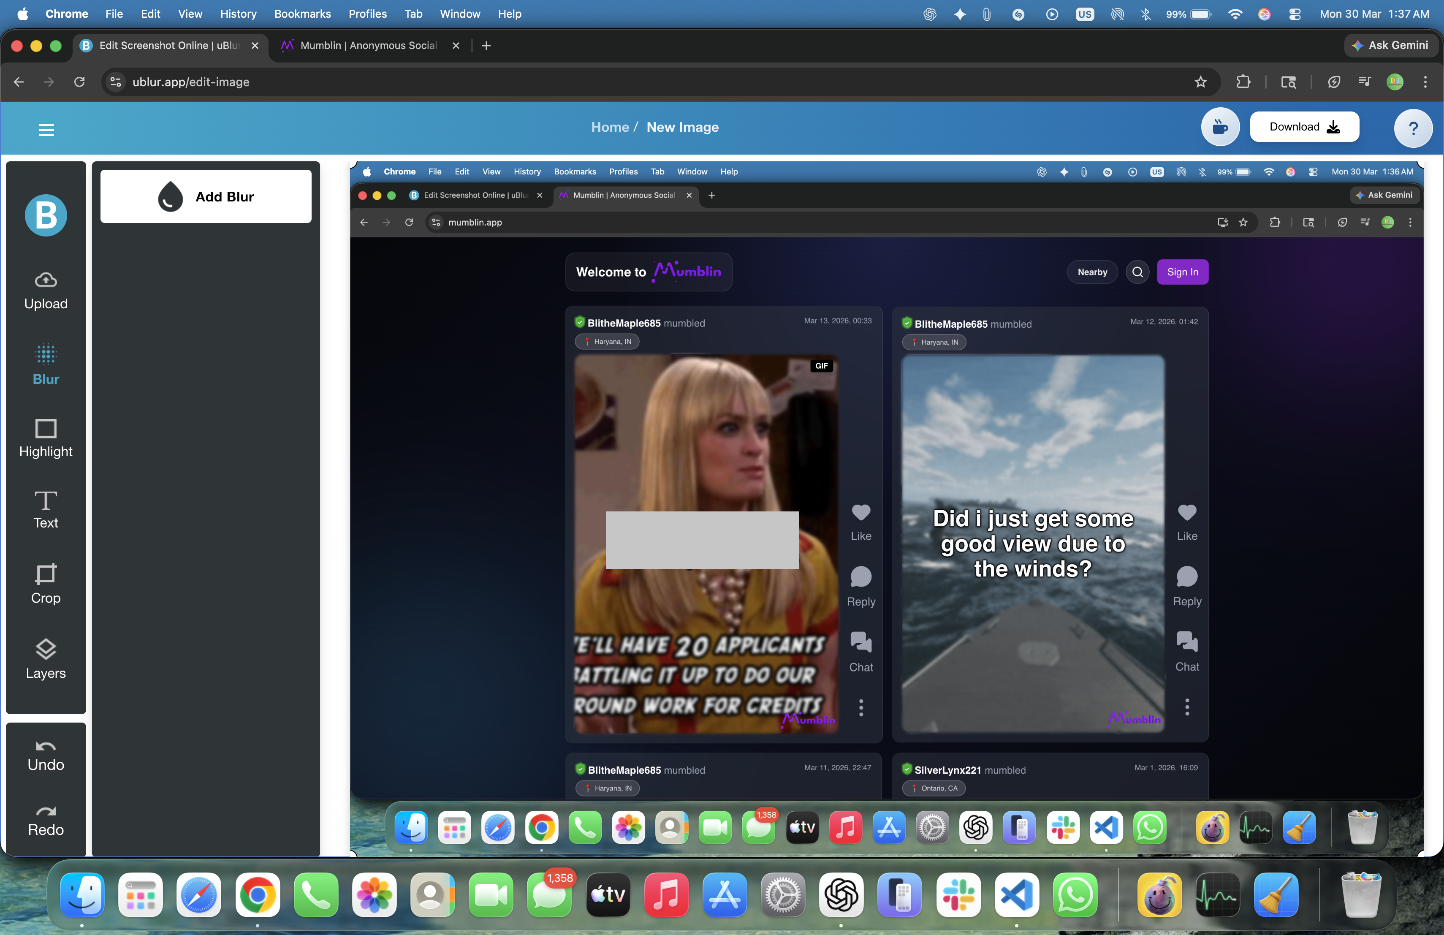Screen dimensions: 1444x935
Task: Open Chrome profile avatar
Action: click(1395, 82)
